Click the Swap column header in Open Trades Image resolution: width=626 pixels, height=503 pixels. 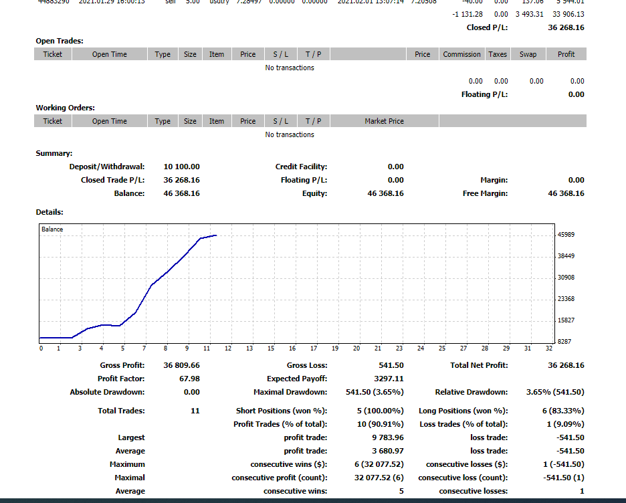click(528, 54)
